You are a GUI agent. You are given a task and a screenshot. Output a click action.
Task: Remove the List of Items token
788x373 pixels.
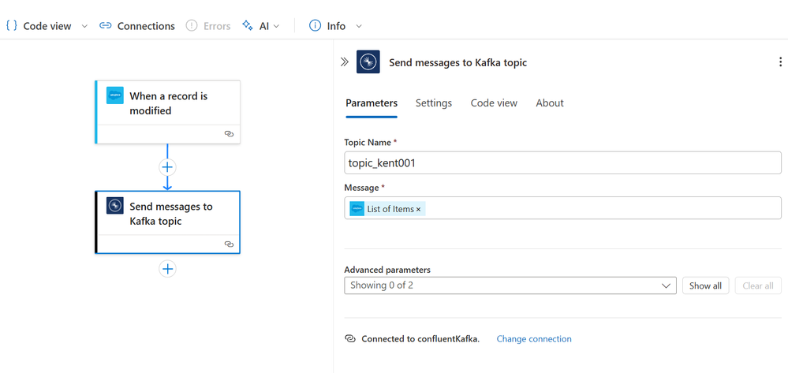pyautogui.click(x=419, y=209)
